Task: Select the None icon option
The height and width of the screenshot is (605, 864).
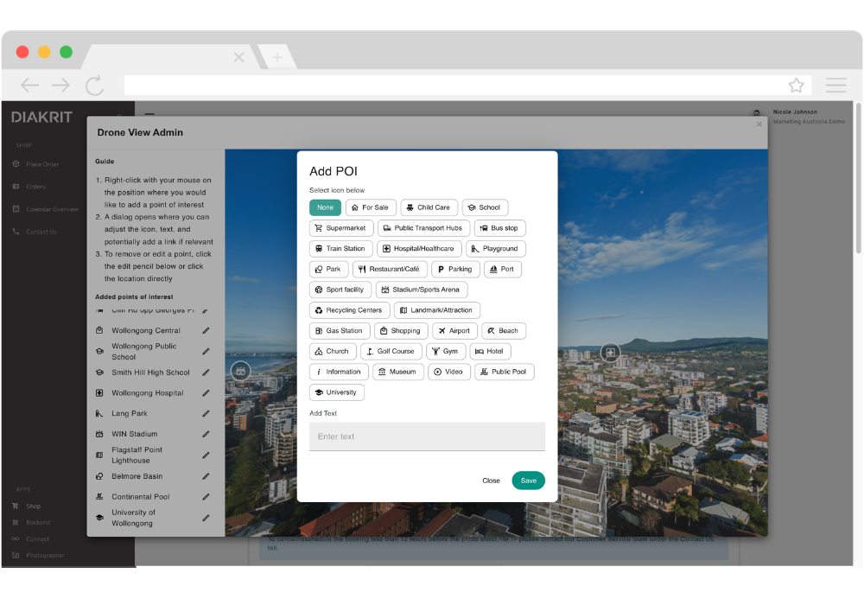Action: 325,207
